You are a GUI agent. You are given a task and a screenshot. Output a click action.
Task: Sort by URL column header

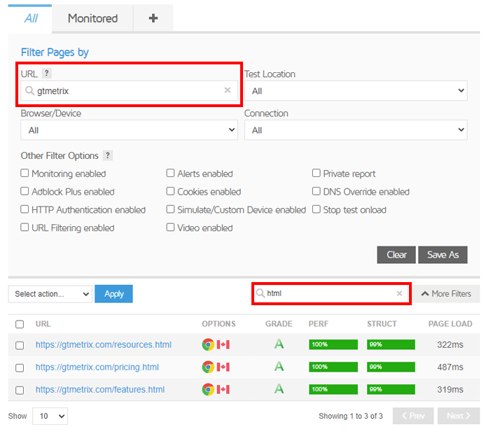[43, 323]
